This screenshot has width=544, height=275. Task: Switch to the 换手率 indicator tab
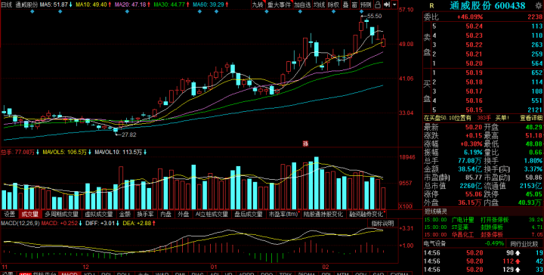(144, 214)
